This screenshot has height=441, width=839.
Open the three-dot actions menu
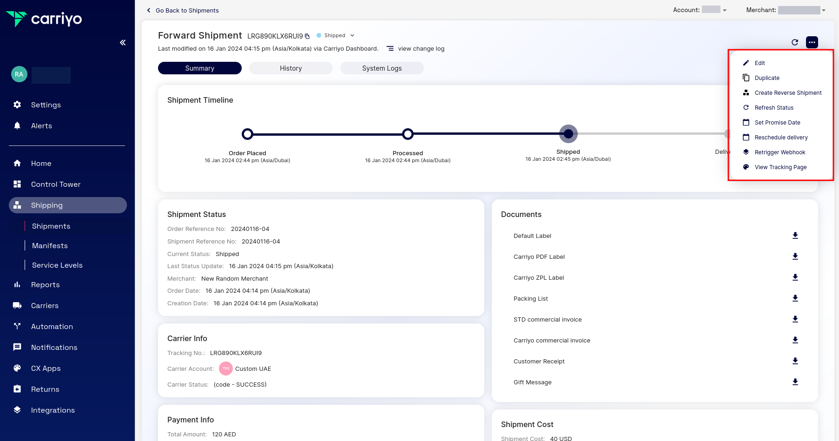tap(812, 42)
